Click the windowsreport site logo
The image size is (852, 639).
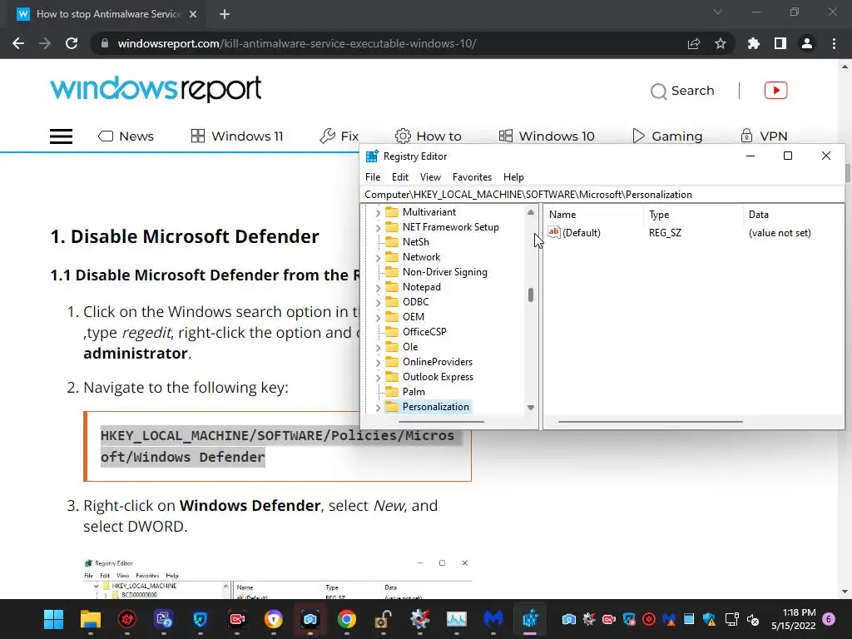(156, 90)
